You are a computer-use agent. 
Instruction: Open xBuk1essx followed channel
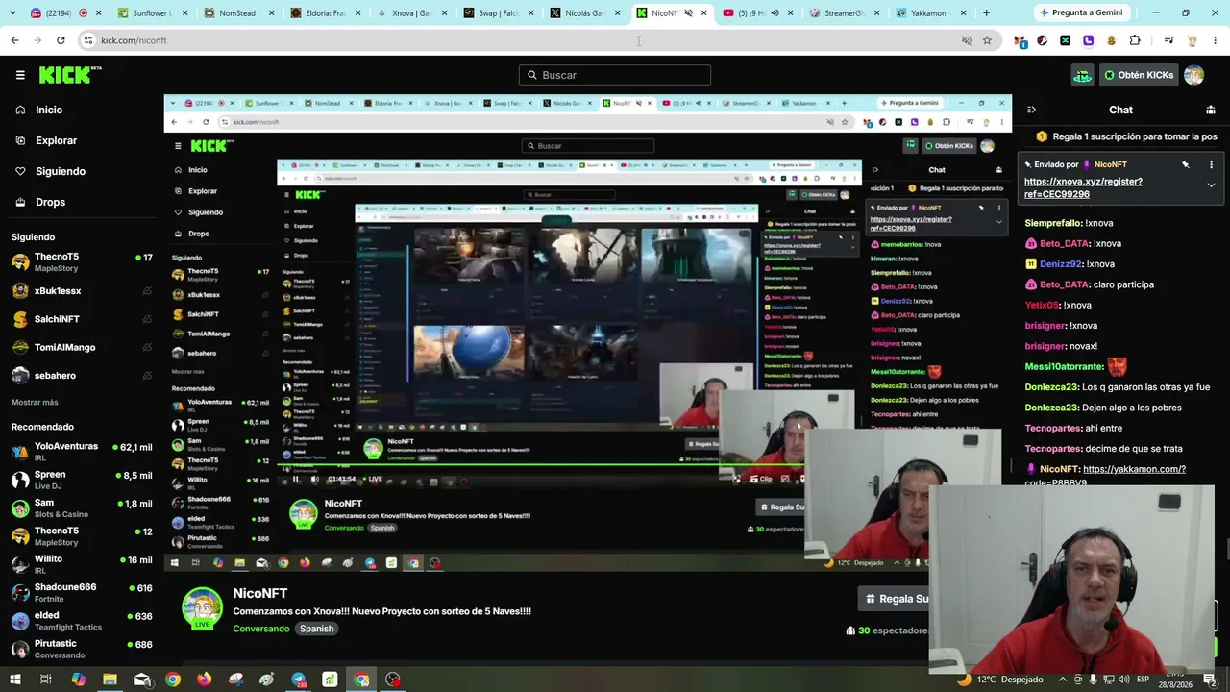click(82, 290)
